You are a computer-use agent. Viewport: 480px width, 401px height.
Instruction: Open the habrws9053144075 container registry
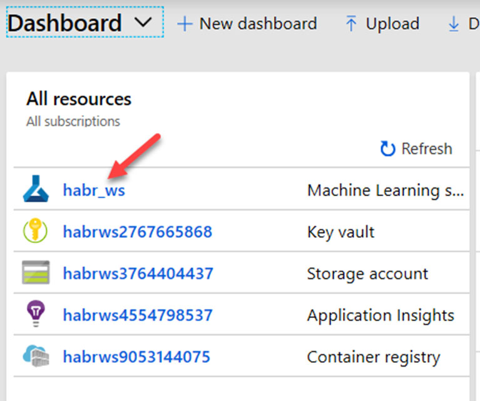[x=136, y=357]
